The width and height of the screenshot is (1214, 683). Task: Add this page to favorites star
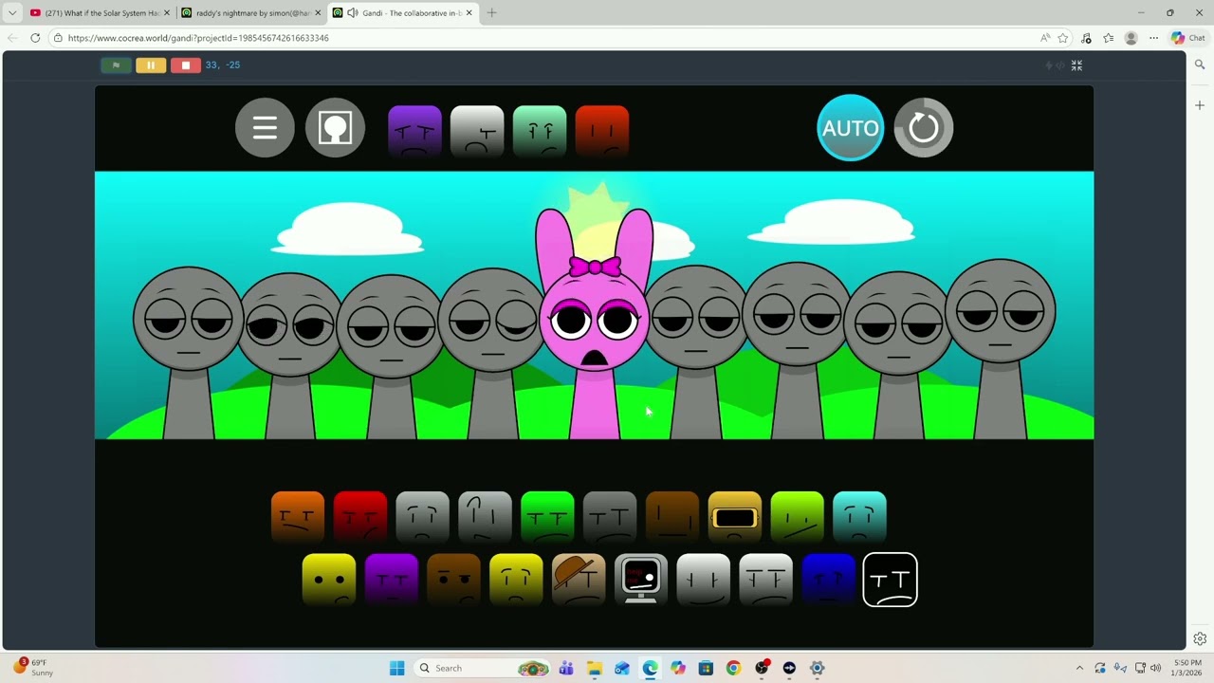point(1063,38)
